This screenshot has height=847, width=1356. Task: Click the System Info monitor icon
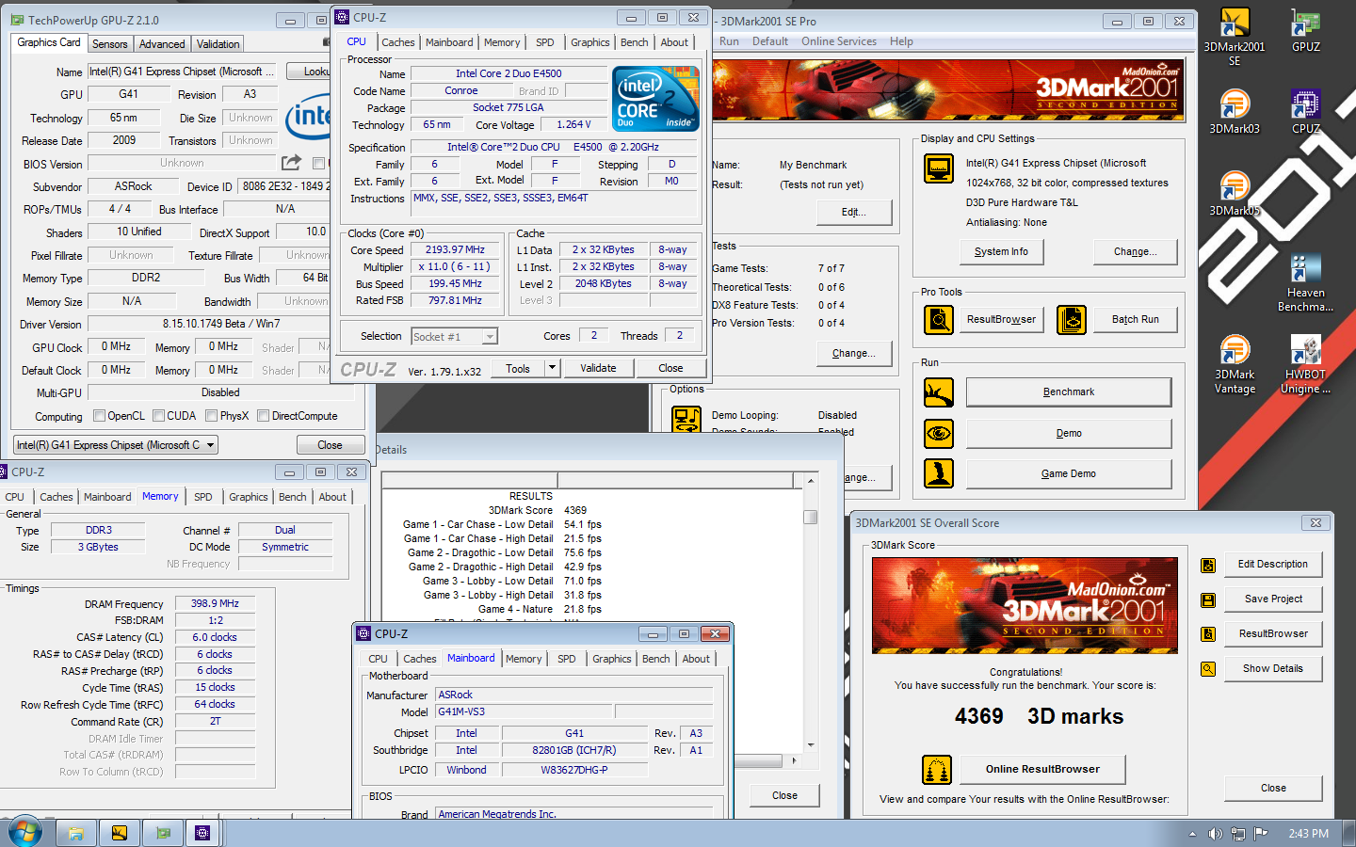pyautogui.click(x=939, y=169)
